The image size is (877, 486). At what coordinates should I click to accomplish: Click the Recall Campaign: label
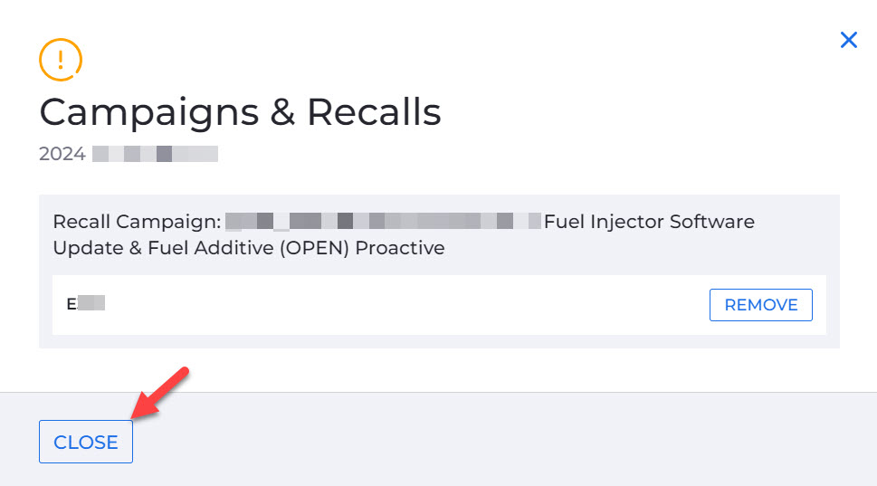click(x=137, y=222)
